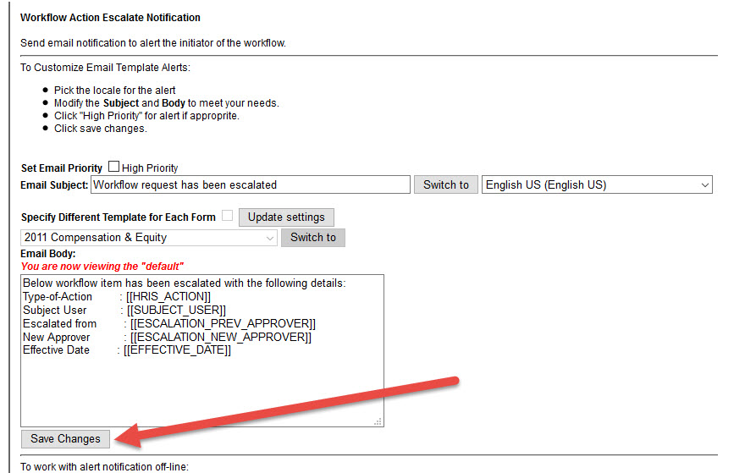Click the [[SUBJECT_USER]] token text
Image resolution: width=756 pixels, height=473 pixels.
click(176, 311)
